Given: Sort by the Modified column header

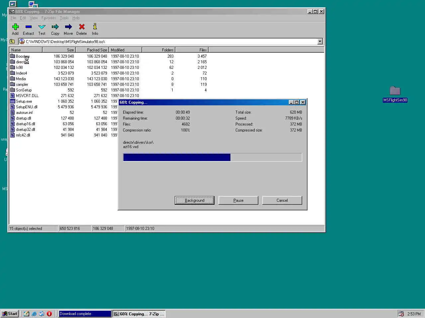Looking at the screenshot, I should (x=126, y=50).
